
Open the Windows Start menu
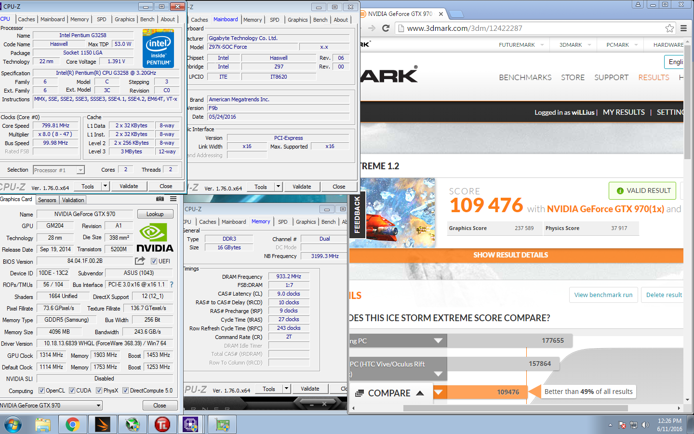click(13, 425)
